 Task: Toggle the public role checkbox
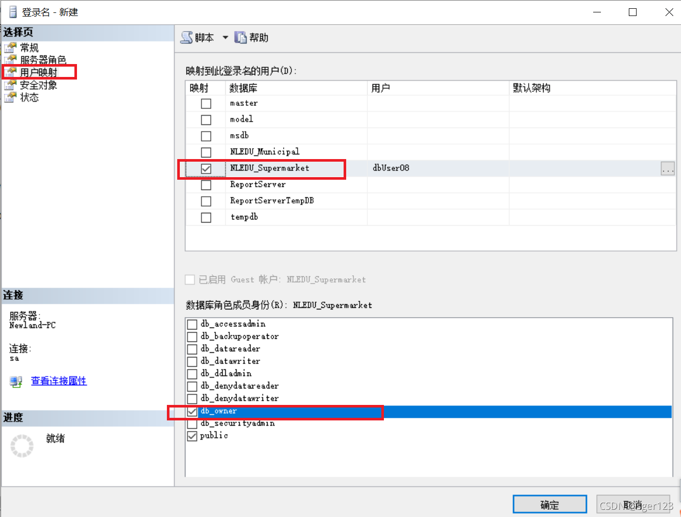pyautogui.click(x=192, y=436)
